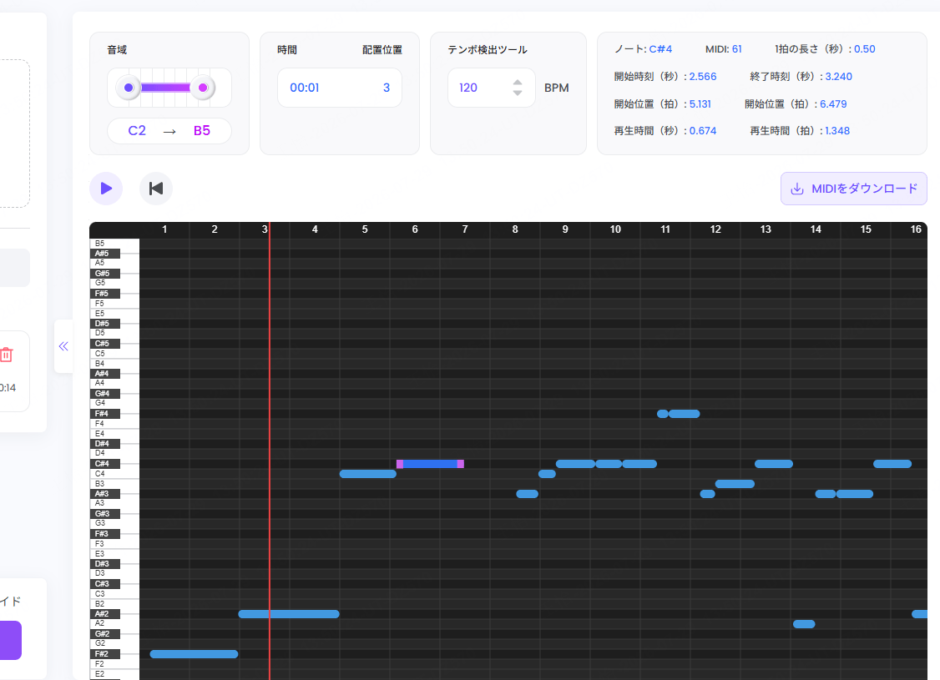Click the B5 piano key

pyautogui.click(x=114, y=244)
